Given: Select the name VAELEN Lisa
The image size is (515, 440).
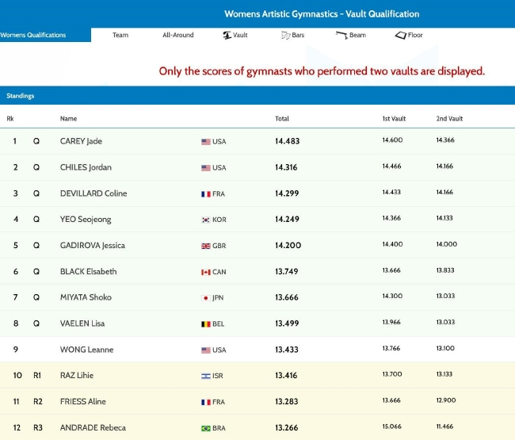Looking at the screenshot, I should [x=82, y=323].
